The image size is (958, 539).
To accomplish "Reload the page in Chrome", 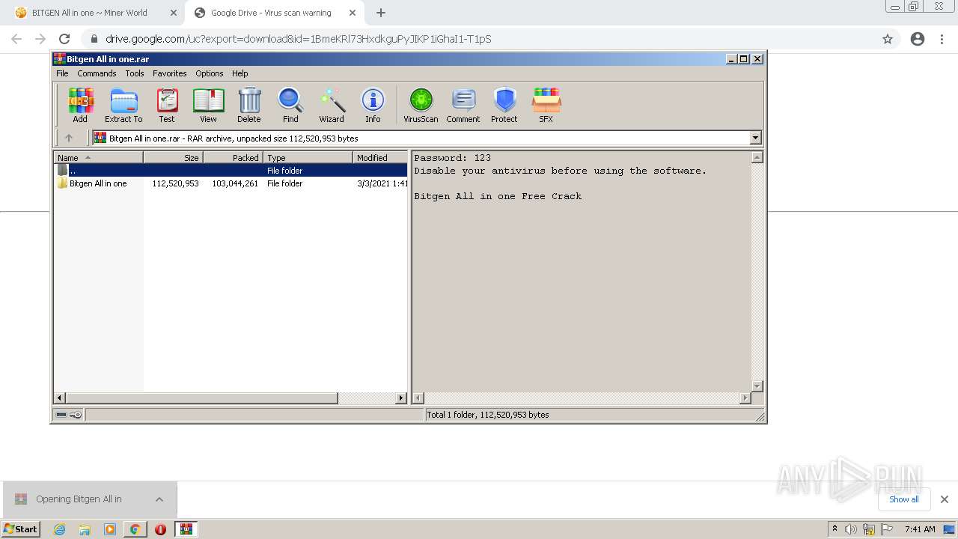I will [x=64, y=39].
